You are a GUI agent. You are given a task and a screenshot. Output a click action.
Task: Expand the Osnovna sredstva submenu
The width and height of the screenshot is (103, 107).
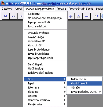pyautogui.click(x=45, y=100)
